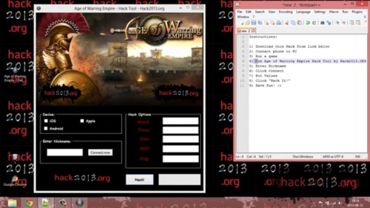Click the Open file icon in Notepad++

[x=247, y=23]
